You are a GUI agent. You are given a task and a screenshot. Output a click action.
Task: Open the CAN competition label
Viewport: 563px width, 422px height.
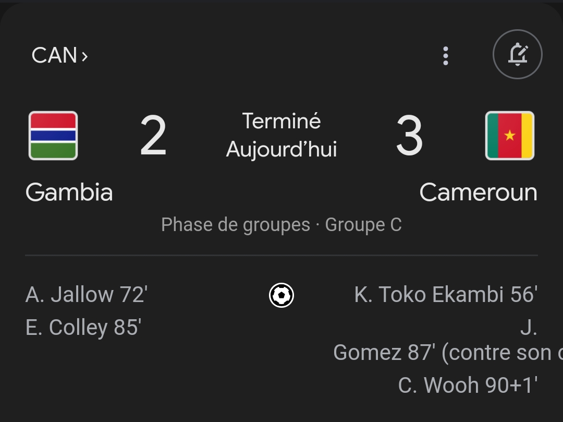click(54, 56)
